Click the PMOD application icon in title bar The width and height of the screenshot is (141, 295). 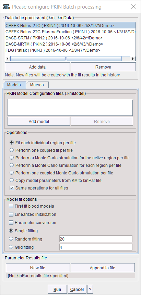[x=7, y=7]
